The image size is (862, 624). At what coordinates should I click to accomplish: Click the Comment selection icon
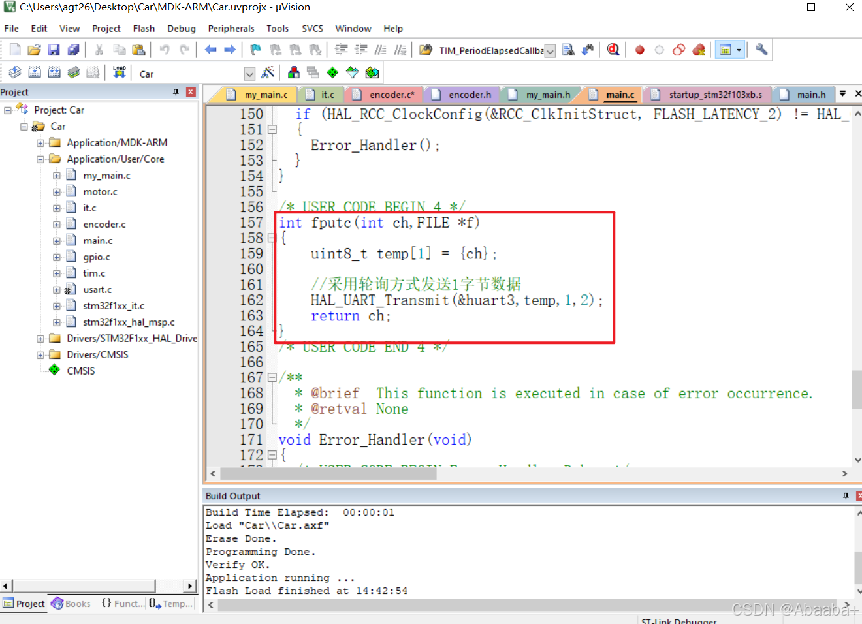(381, 50)
